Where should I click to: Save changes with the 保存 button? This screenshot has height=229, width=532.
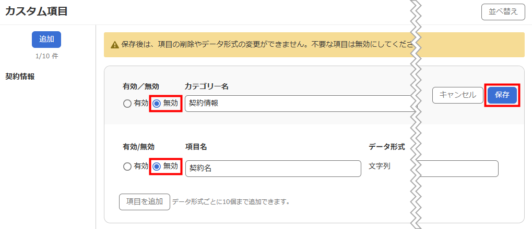502,95
